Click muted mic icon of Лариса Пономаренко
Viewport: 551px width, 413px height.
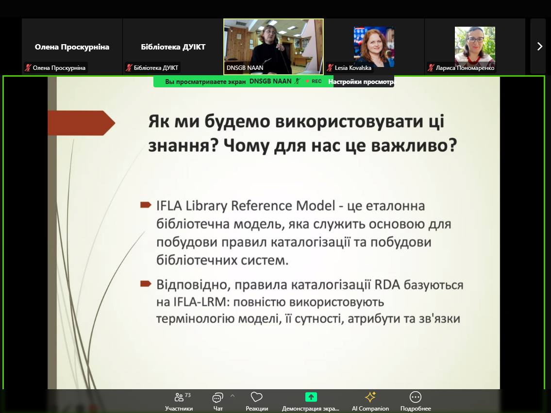pyautogui.click(x=431, y=68)
